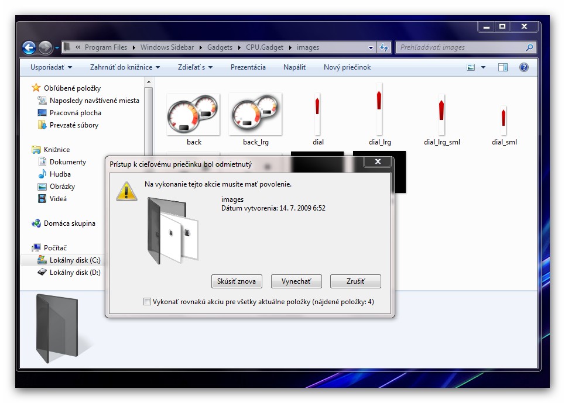The image size is (565, 403).
Task: Expand arrow after Gadgets breadcrumb
Action: pyautogui.click(x=239, y=47)
